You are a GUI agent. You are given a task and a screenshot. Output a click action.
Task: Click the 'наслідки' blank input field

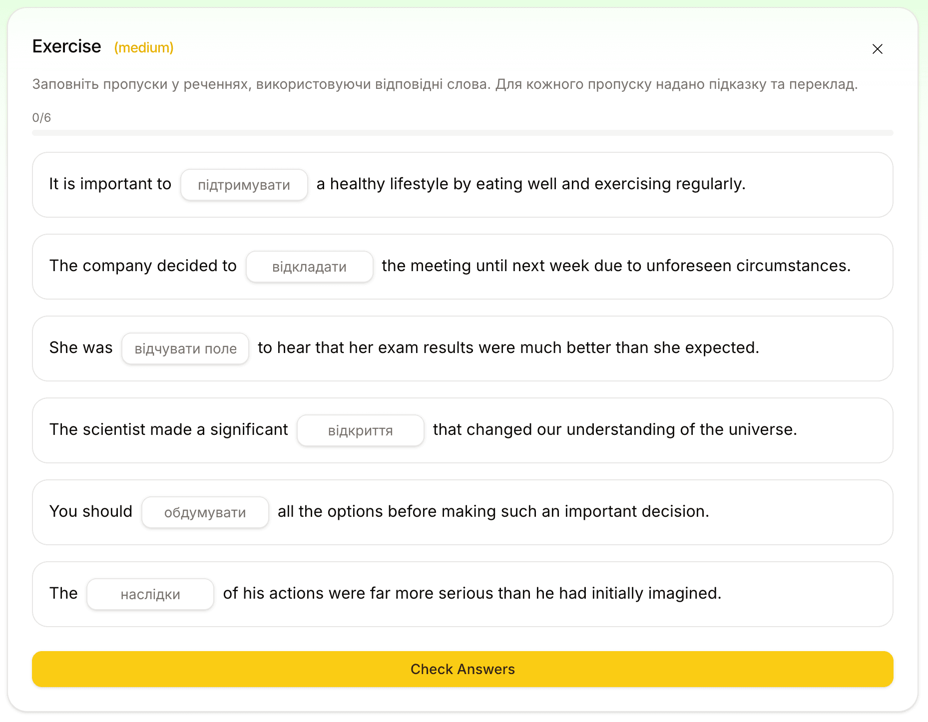pyautogui.click(x=150, y=594)
